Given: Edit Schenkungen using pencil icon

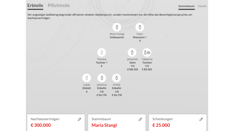Looking at the screenshot, I should (x=201, y=119).
